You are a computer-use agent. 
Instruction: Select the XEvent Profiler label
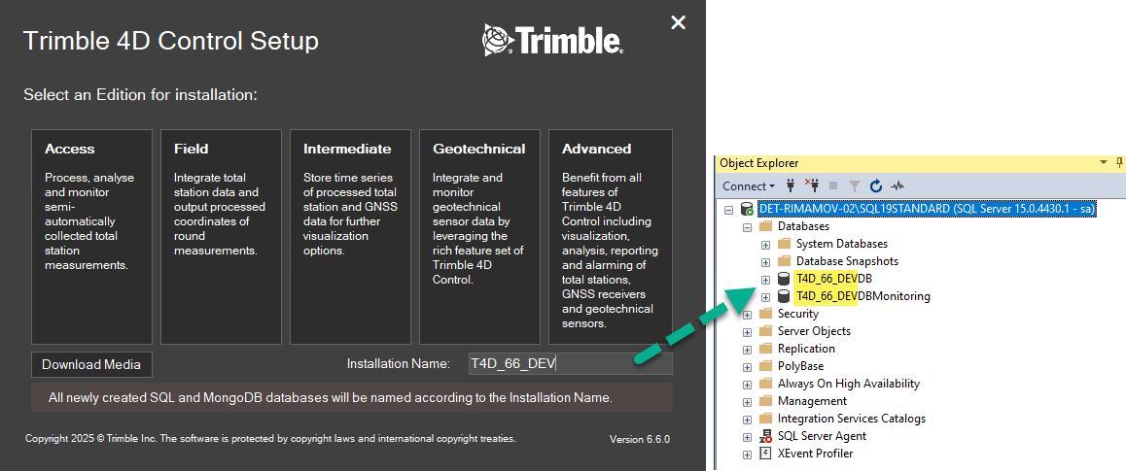[815, 454]
